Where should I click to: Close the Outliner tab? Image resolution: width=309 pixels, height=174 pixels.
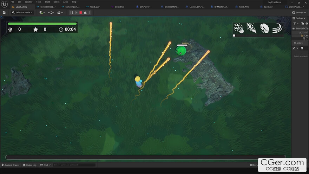click(305, 18)
